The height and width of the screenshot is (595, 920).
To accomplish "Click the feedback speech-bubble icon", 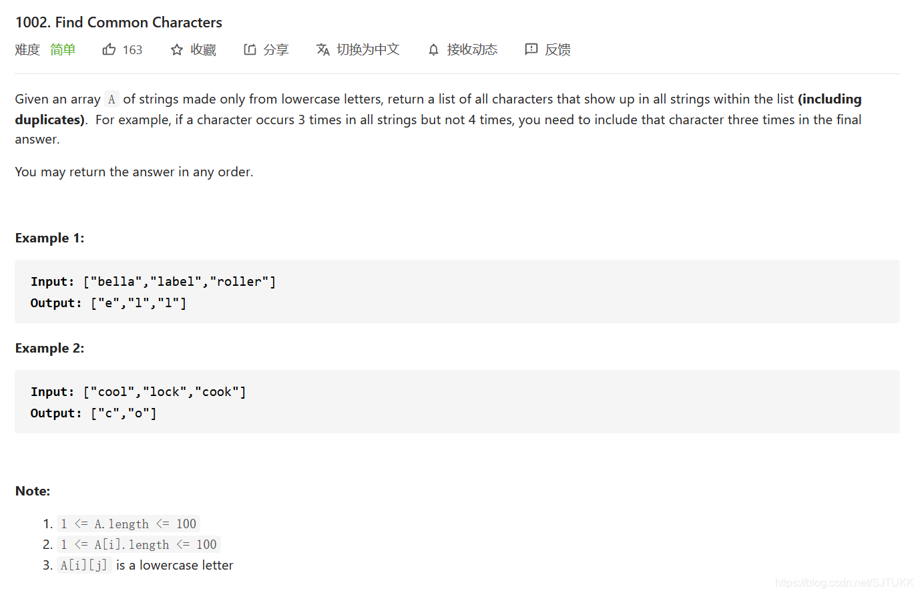I will coord(531,49).
